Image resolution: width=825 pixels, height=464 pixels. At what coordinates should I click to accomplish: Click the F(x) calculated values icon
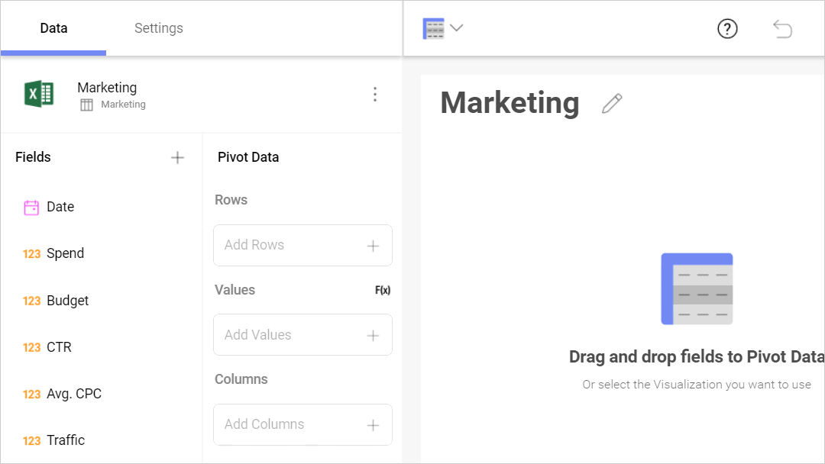(x=383, y=290)
